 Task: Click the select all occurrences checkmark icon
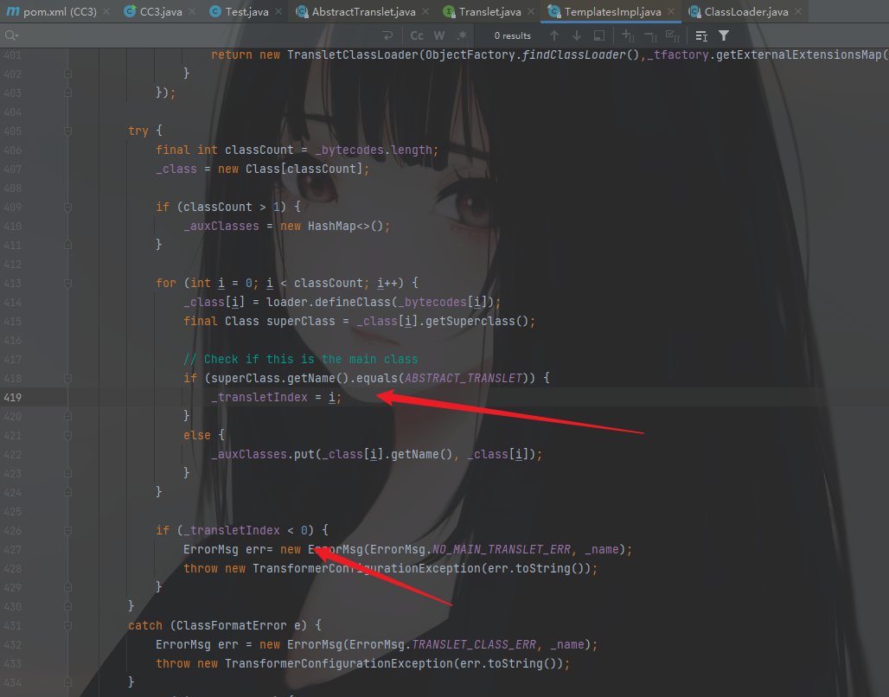click(x=673, y=35)
